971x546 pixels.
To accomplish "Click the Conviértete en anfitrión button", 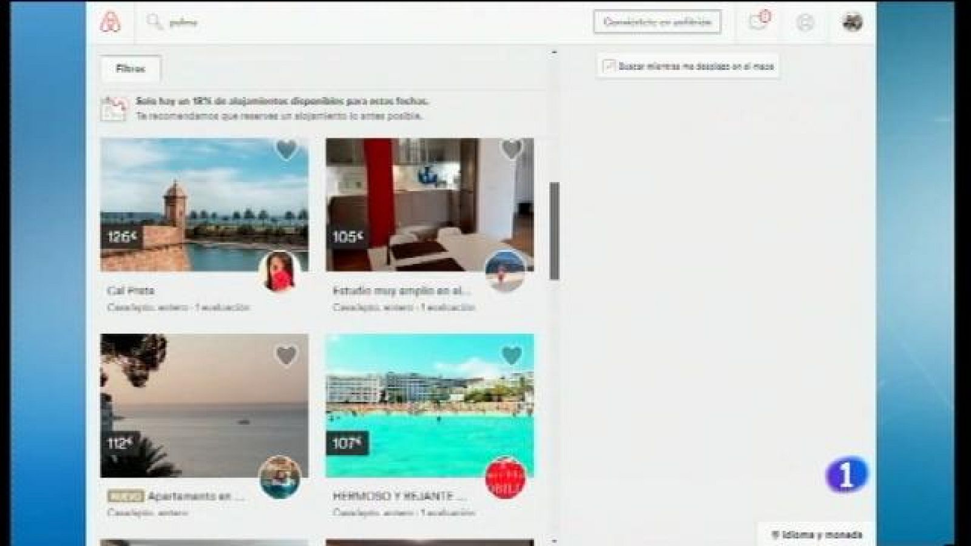I will point(657,22).
